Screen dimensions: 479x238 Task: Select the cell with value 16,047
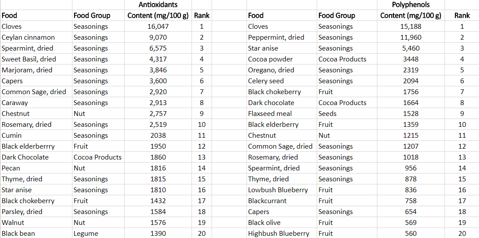(x=158, y=27)
